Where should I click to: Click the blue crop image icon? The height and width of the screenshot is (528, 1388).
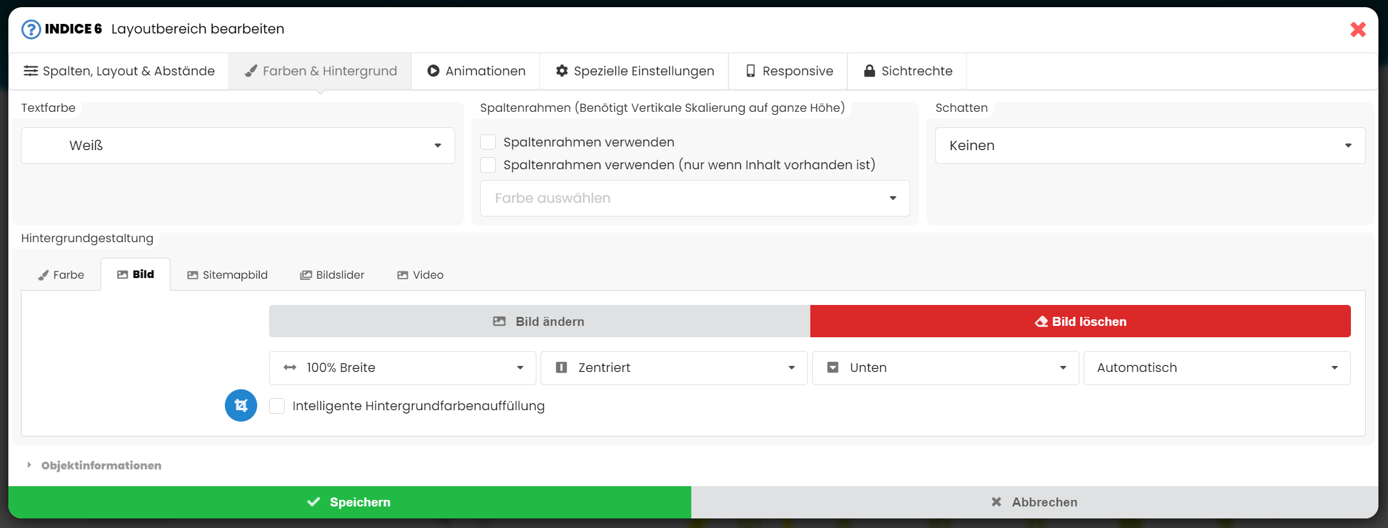[x=241, y=405]
